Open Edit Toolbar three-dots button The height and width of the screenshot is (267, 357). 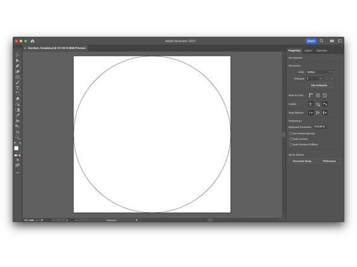(17, 173)
